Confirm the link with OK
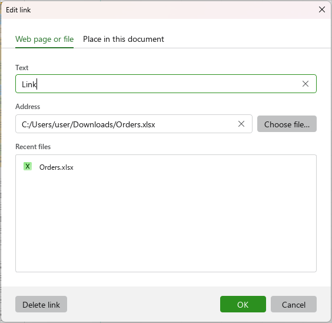332x323 pixels. tap(243, 304)
